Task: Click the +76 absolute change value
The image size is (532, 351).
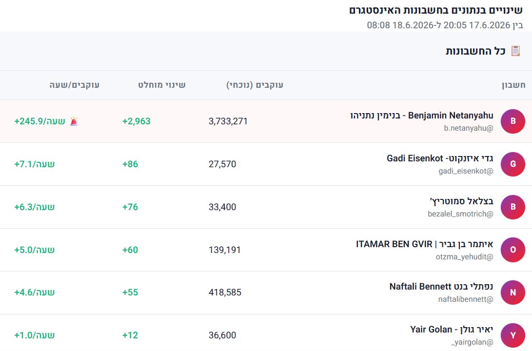Action: coord(130,207)
